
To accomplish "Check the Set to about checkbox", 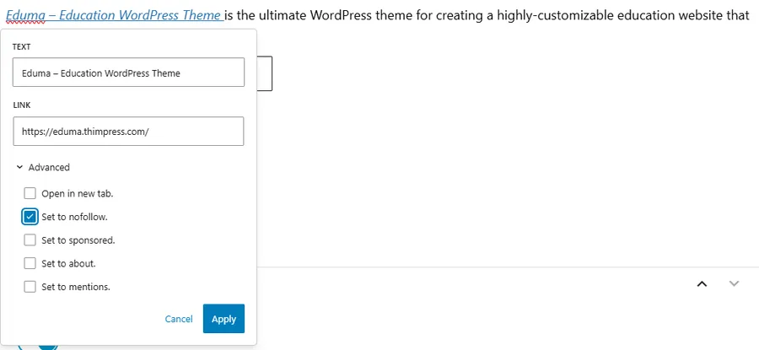I will click(30, 263).
